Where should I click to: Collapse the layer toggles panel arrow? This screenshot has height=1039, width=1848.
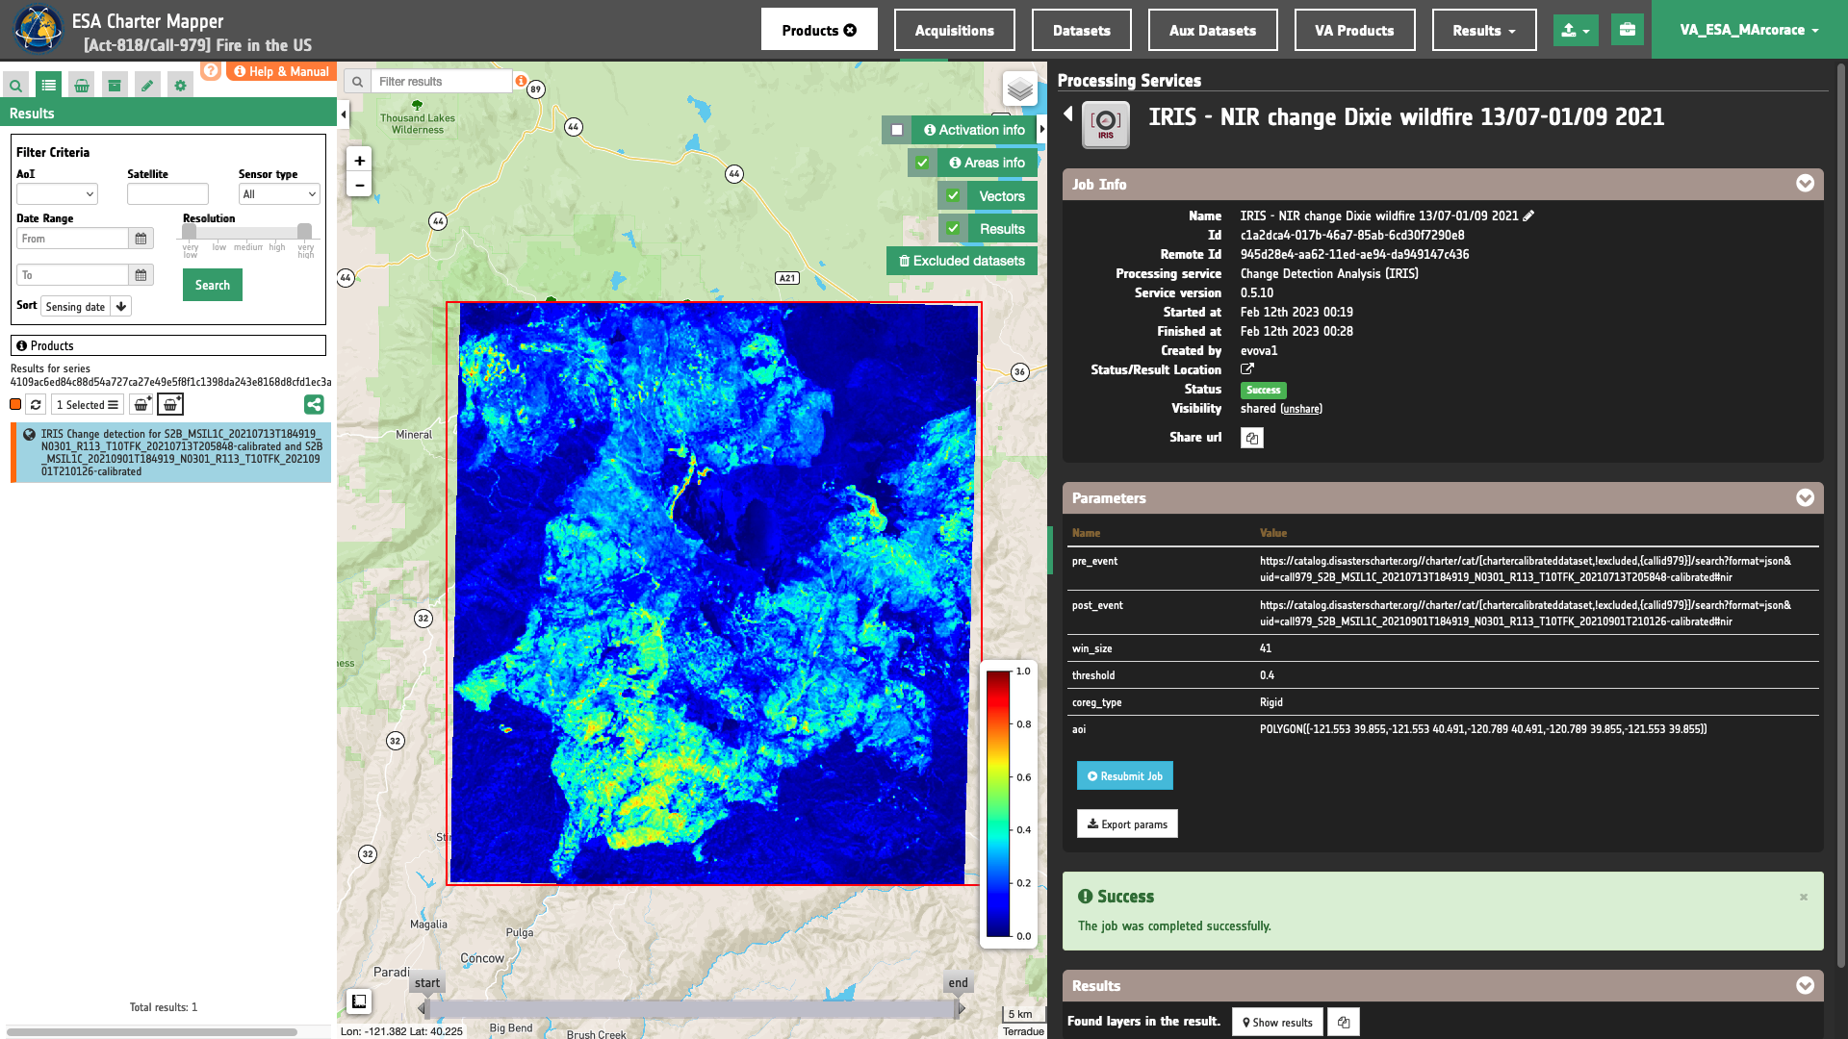tap(1042, 129)
